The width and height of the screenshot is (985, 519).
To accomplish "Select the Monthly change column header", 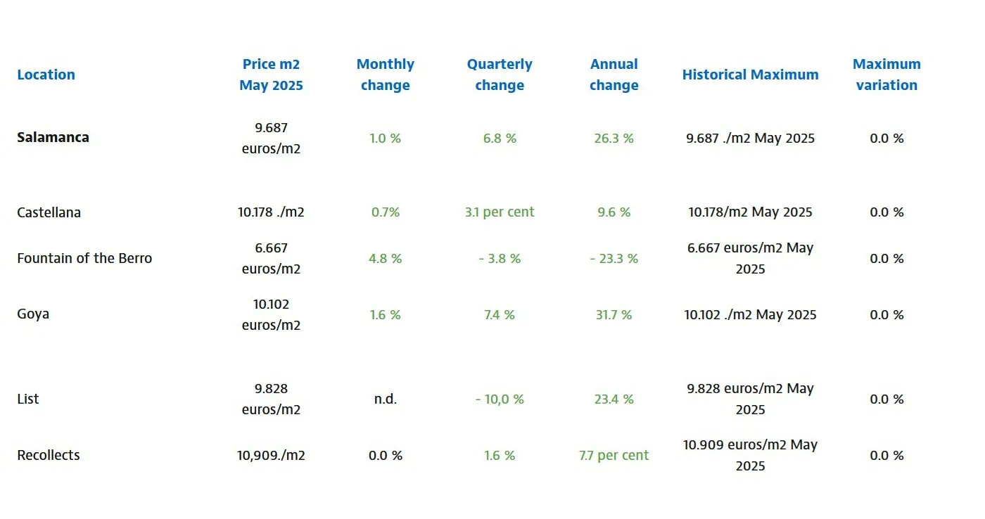I will click(x=385, y=75).
